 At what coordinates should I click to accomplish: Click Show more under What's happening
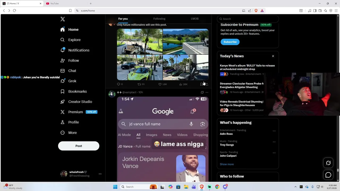click(227, 164)
